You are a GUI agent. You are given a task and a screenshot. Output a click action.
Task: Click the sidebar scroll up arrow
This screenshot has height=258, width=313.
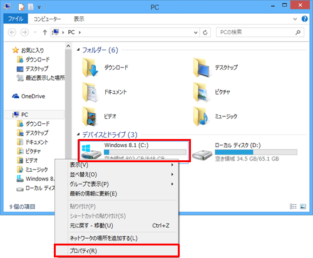click(x=68, y=46)
